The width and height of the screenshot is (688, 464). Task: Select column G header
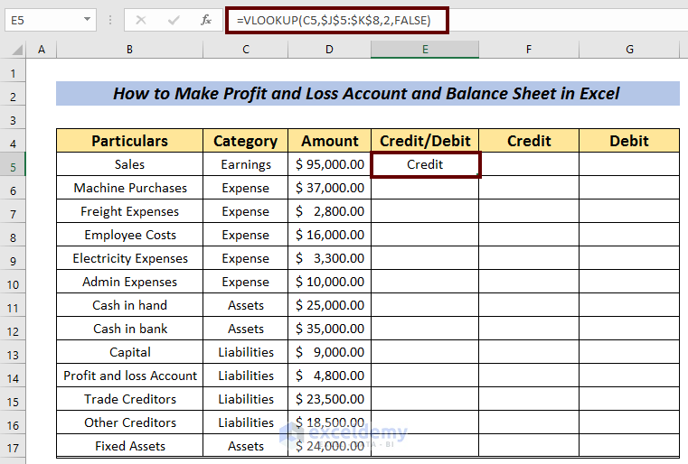629,50
